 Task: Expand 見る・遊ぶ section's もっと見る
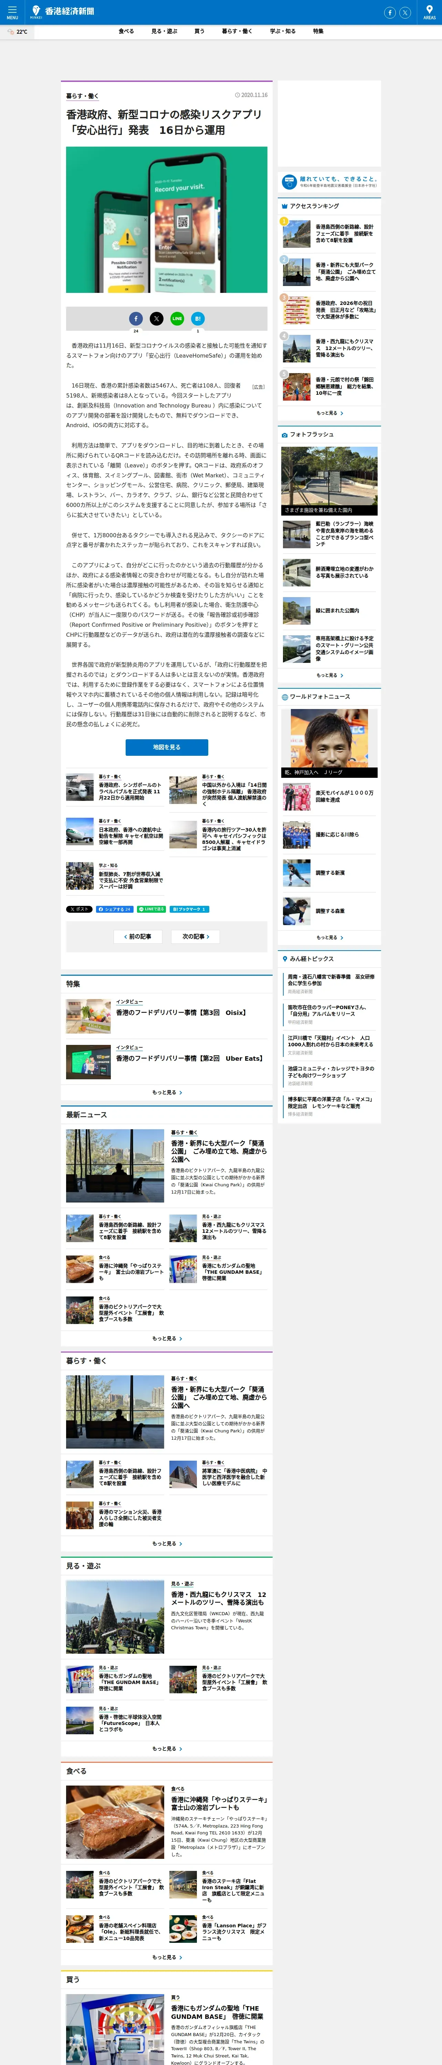(167, 1748)
